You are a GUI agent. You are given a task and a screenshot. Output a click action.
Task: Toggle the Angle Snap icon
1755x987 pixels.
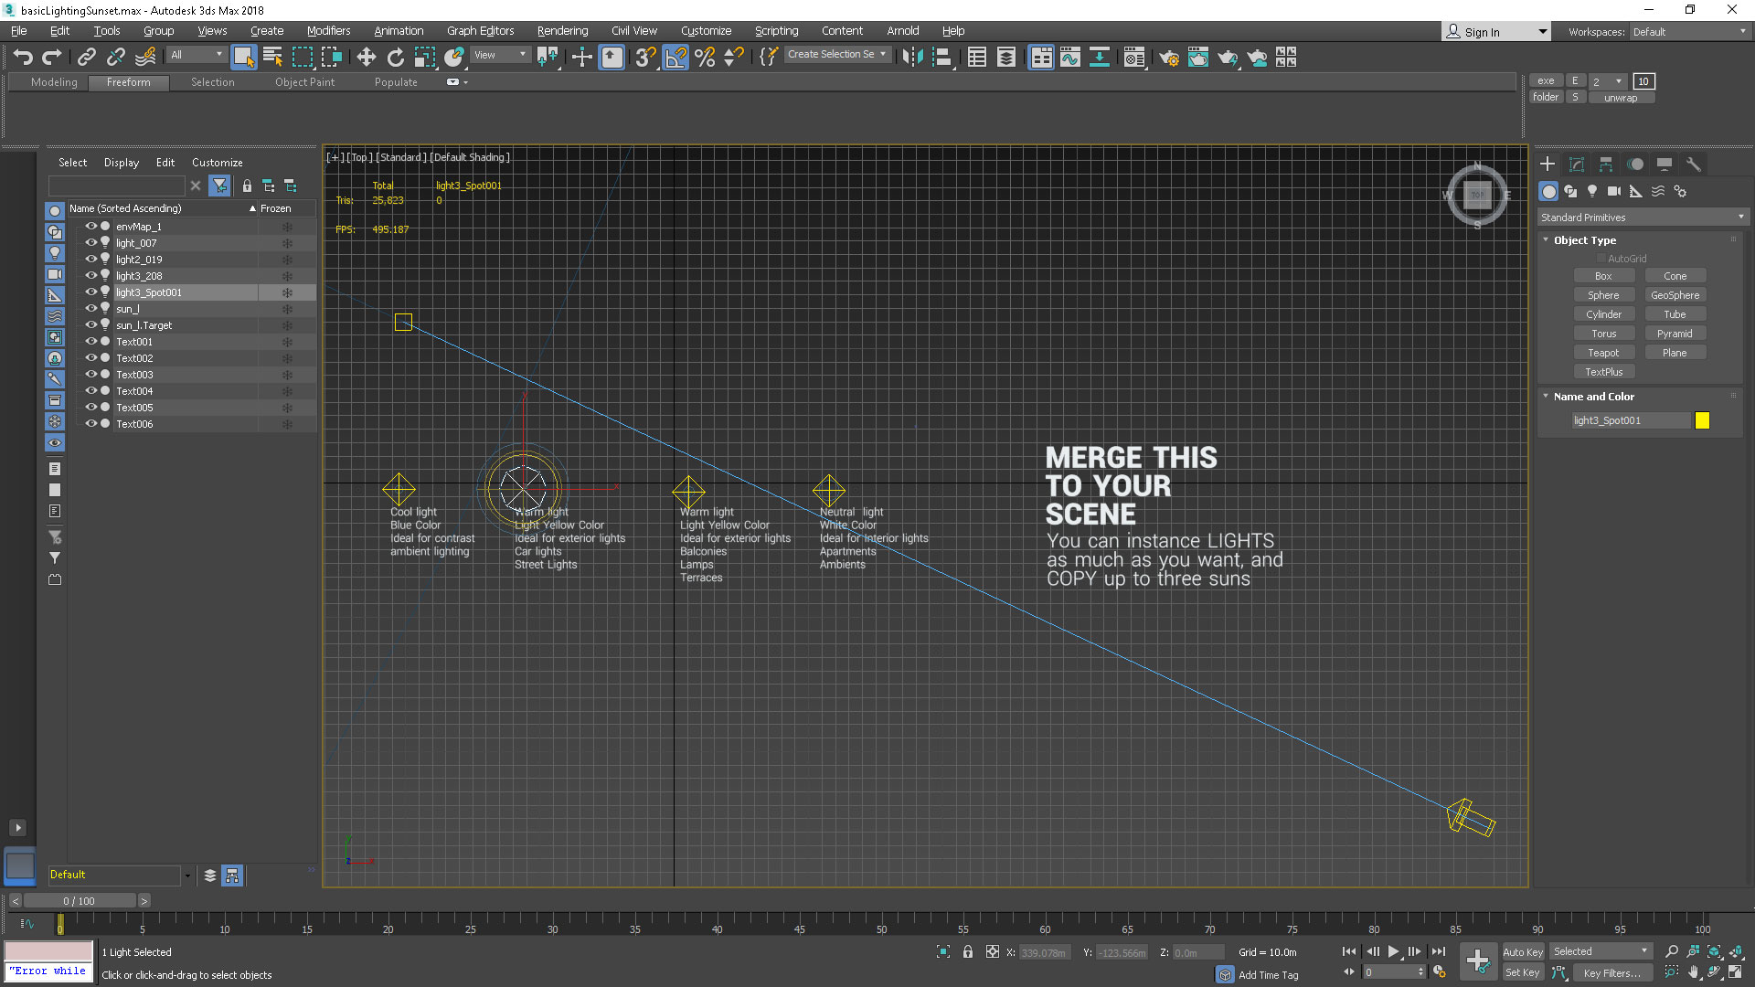tap(675, 58)
